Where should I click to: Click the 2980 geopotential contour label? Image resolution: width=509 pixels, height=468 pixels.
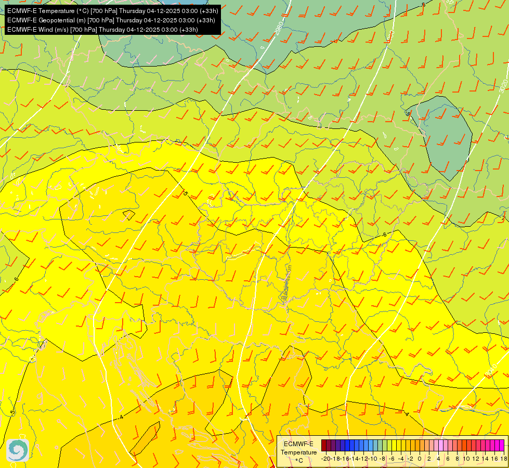coord(279,28)
